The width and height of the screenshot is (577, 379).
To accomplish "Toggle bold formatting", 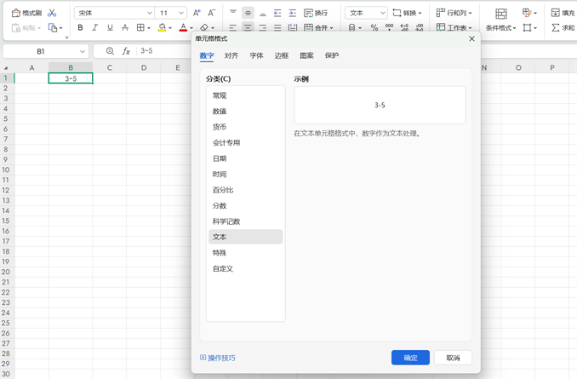I will point(80,28).
